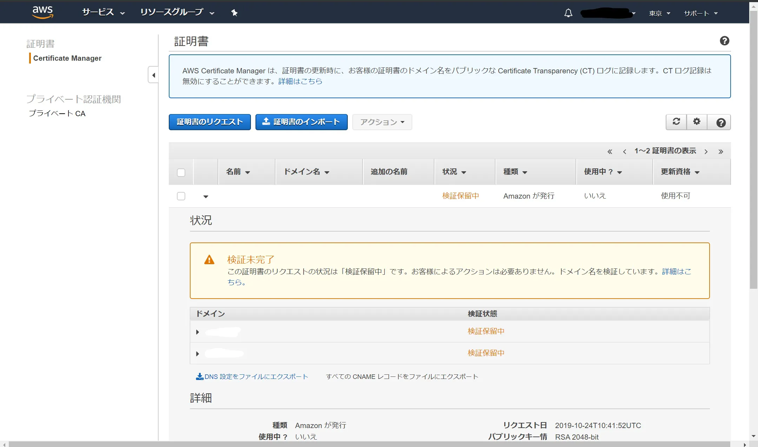Image resolution: width=758 pixels, height=447 pixels.
Task: Click DNS 設定をファイルにエクスポート link
Action: [256, 376]
